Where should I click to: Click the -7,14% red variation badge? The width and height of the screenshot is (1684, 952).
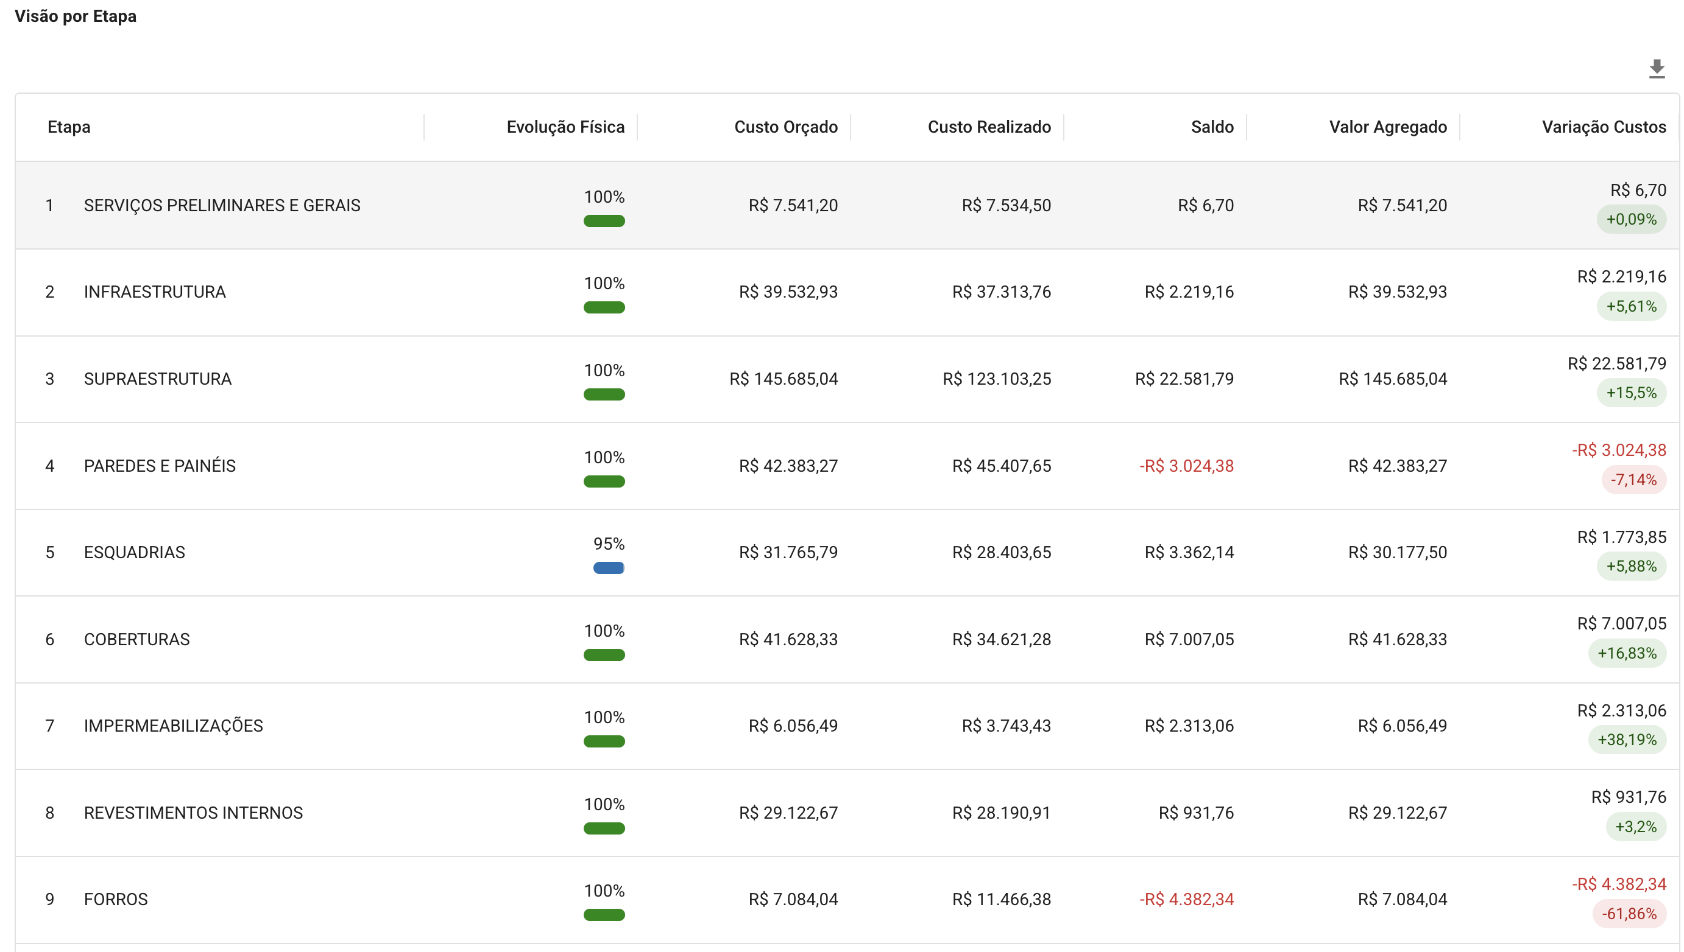point(1633,480)
